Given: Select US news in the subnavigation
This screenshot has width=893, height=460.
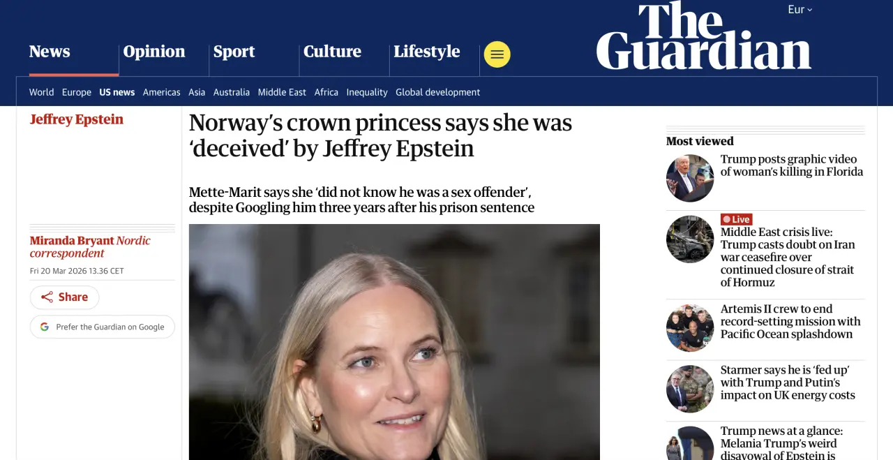Looking at the screenshot, I should point(117,92).
